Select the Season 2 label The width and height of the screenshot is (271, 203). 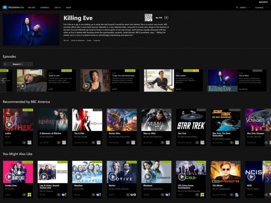pos(18,64)
